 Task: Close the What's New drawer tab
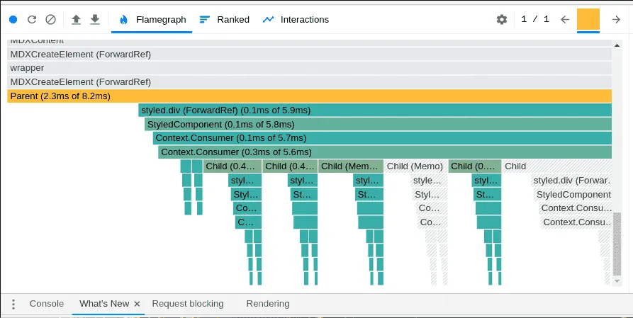137,304
